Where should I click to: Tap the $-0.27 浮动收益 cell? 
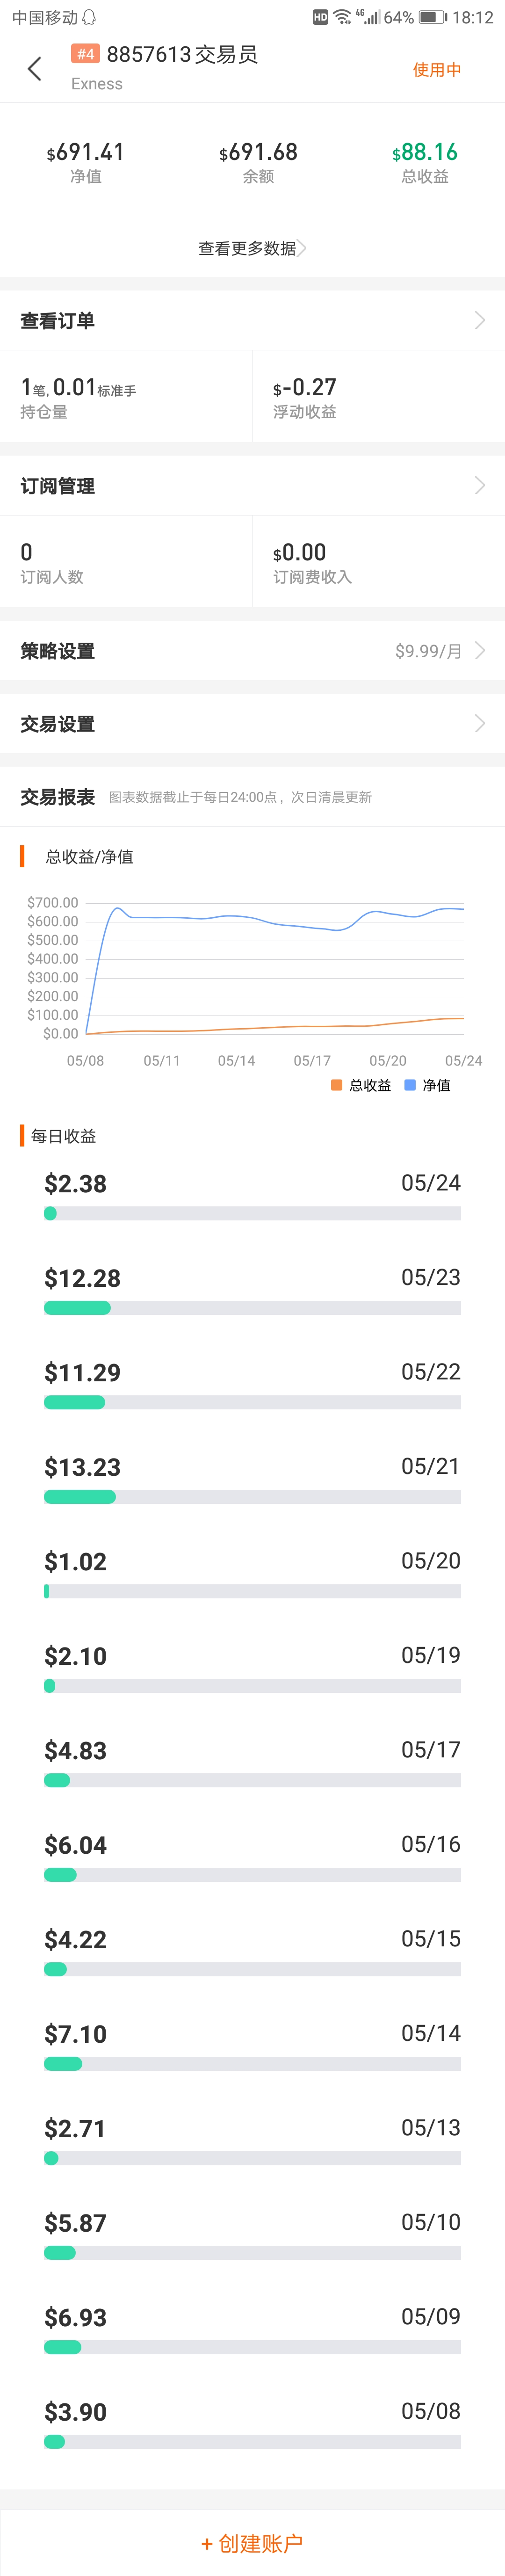click(x=378, y=397)
